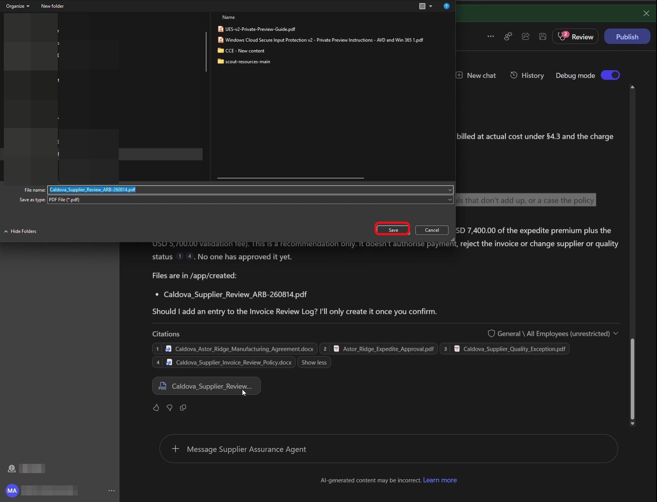The width and height of the screenshot is (657, 502).
Task: Cancel the save dialog
Action: click(432, 230)
